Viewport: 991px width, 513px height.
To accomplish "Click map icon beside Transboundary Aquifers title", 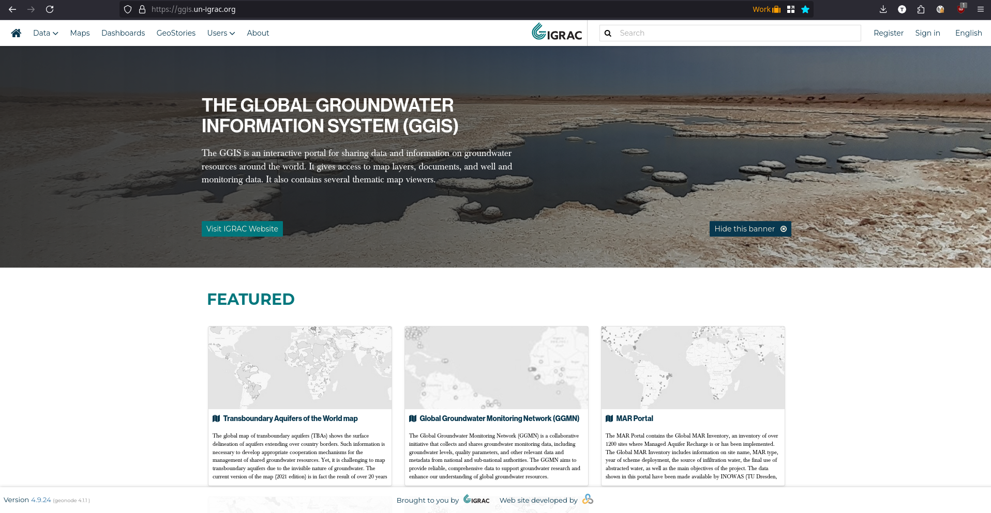I will pos(216,418).
